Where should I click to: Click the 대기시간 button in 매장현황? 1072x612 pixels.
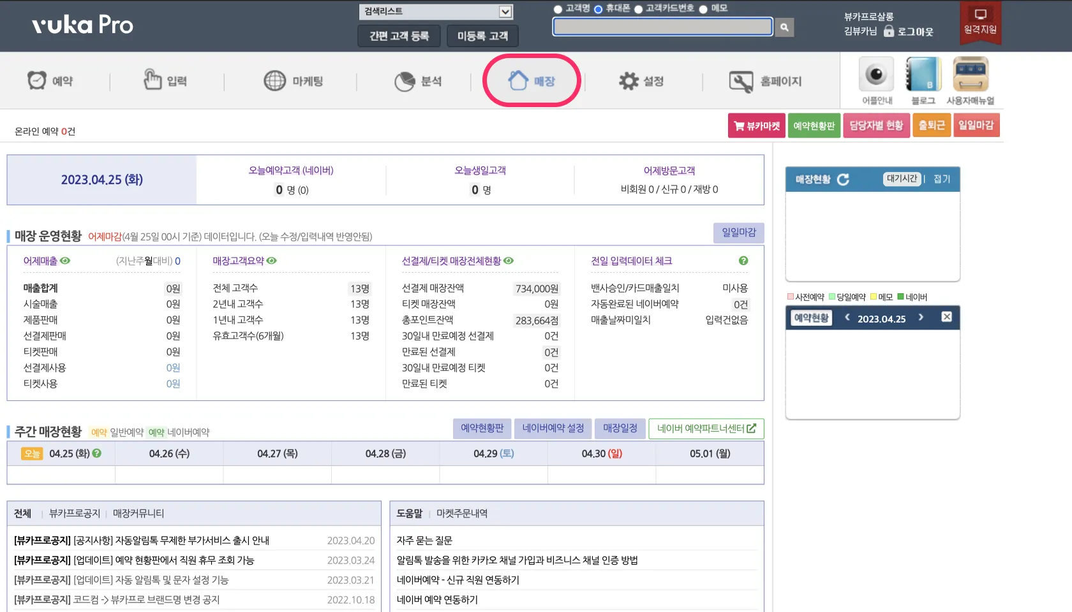902,179
